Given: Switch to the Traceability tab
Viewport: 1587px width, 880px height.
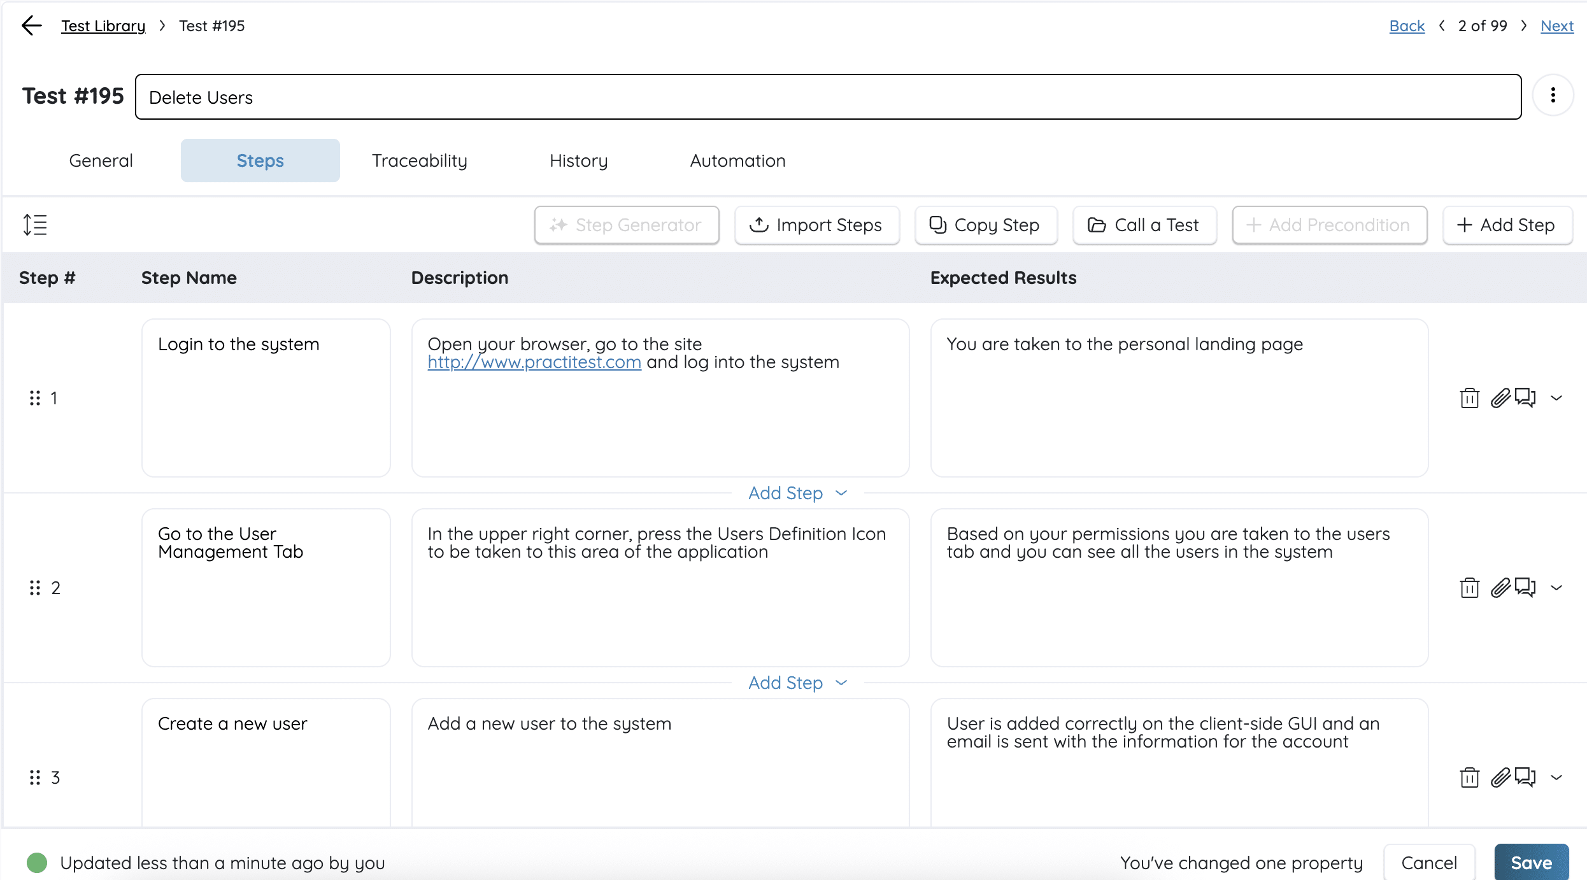Looking at the screenshot, I should (419, 160).
